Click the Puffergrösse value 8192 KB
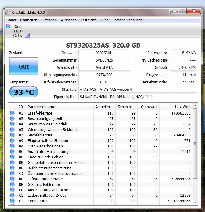The width and height of the screenshot is (205, 212). click(183, 53)
